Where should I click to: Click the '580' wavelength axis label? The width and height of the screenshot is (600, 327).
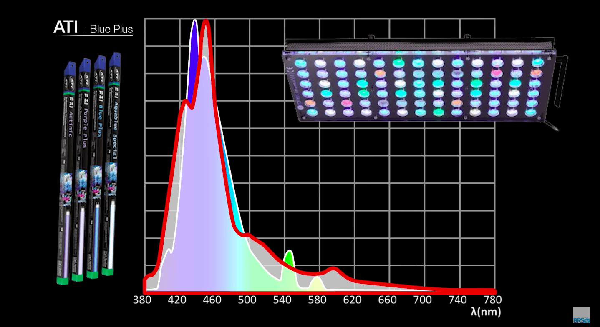[318, 300]
